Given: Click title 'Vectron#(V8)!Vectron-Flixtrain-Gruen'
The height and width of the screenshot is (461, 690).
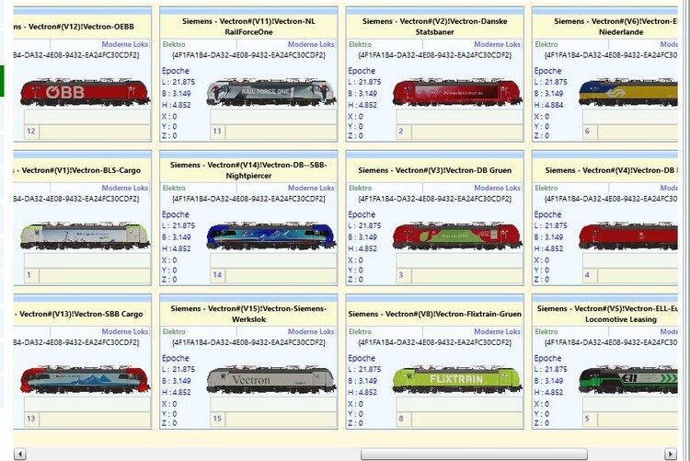Looking at the screenshot, I should point(435,314).
